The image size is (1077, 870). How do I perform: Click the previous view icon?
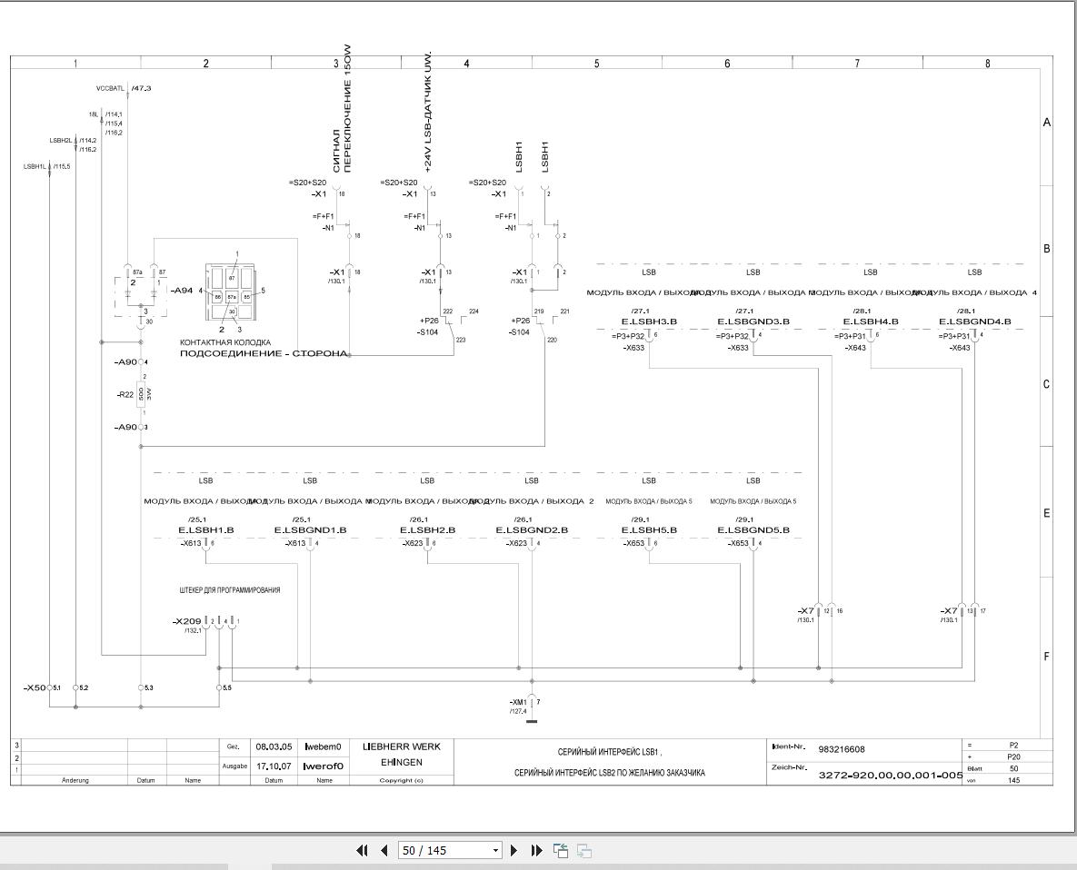(x=561, y=851)
